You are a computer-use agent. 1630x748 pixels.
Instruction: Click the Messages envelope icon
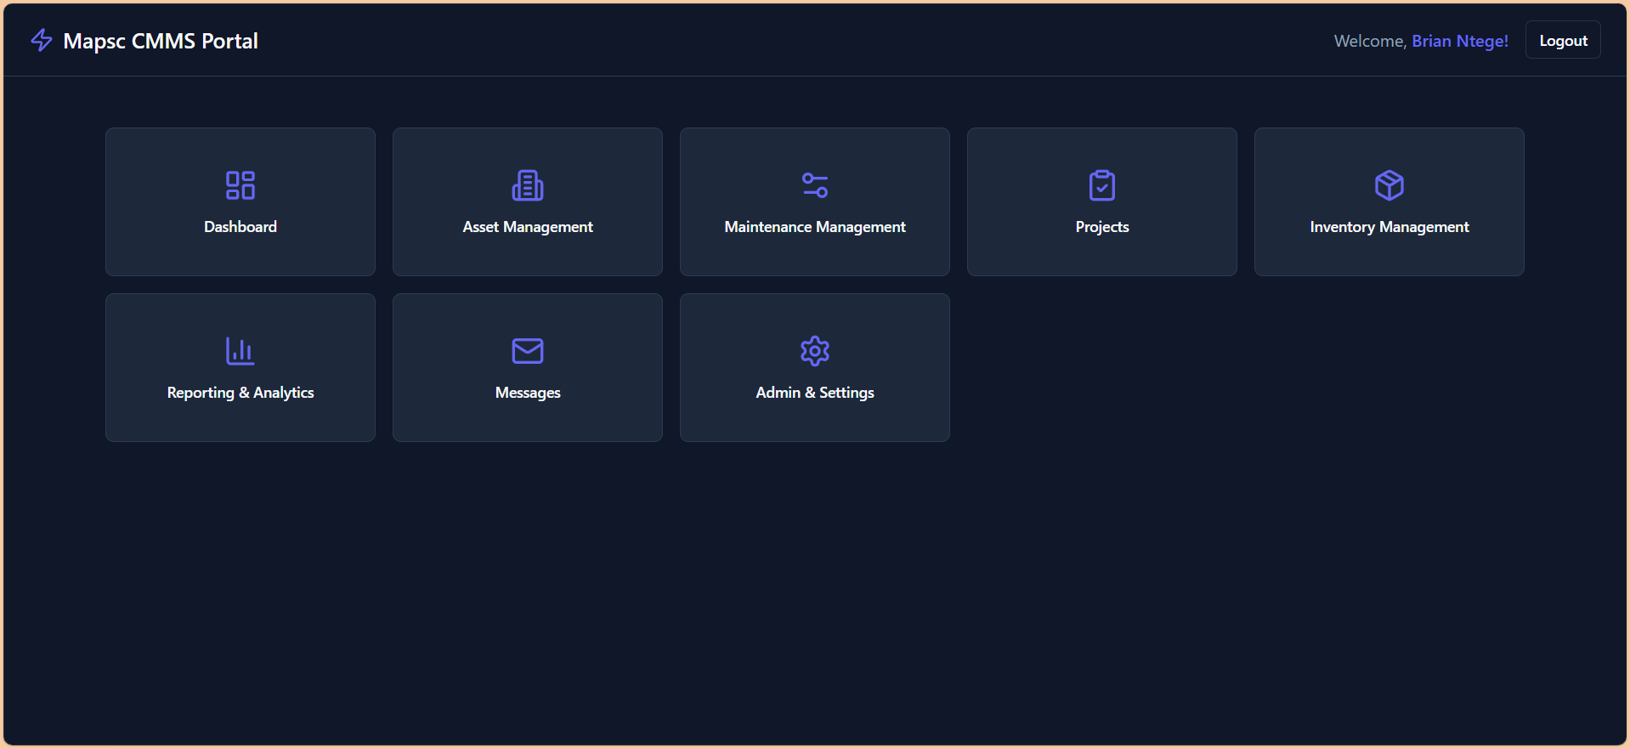[x=528, y=351]
